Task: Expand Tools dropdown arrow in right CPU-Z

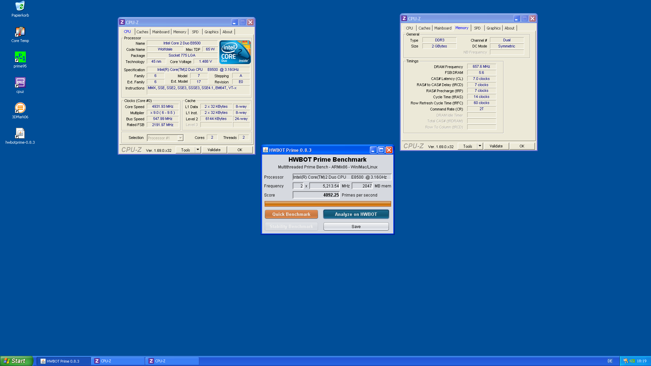Action: pyautogui.click(x=480, y=146)
